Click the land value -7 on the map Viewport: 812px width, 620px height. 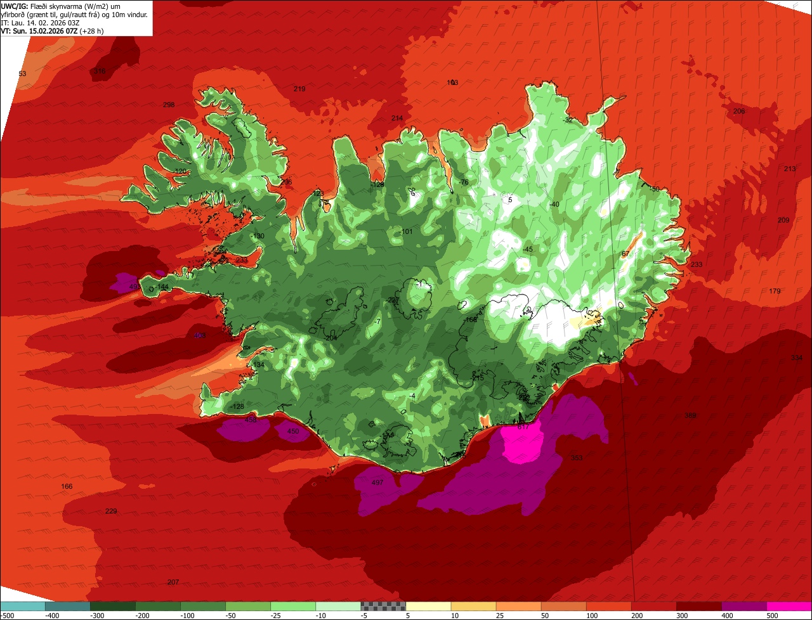377,321
